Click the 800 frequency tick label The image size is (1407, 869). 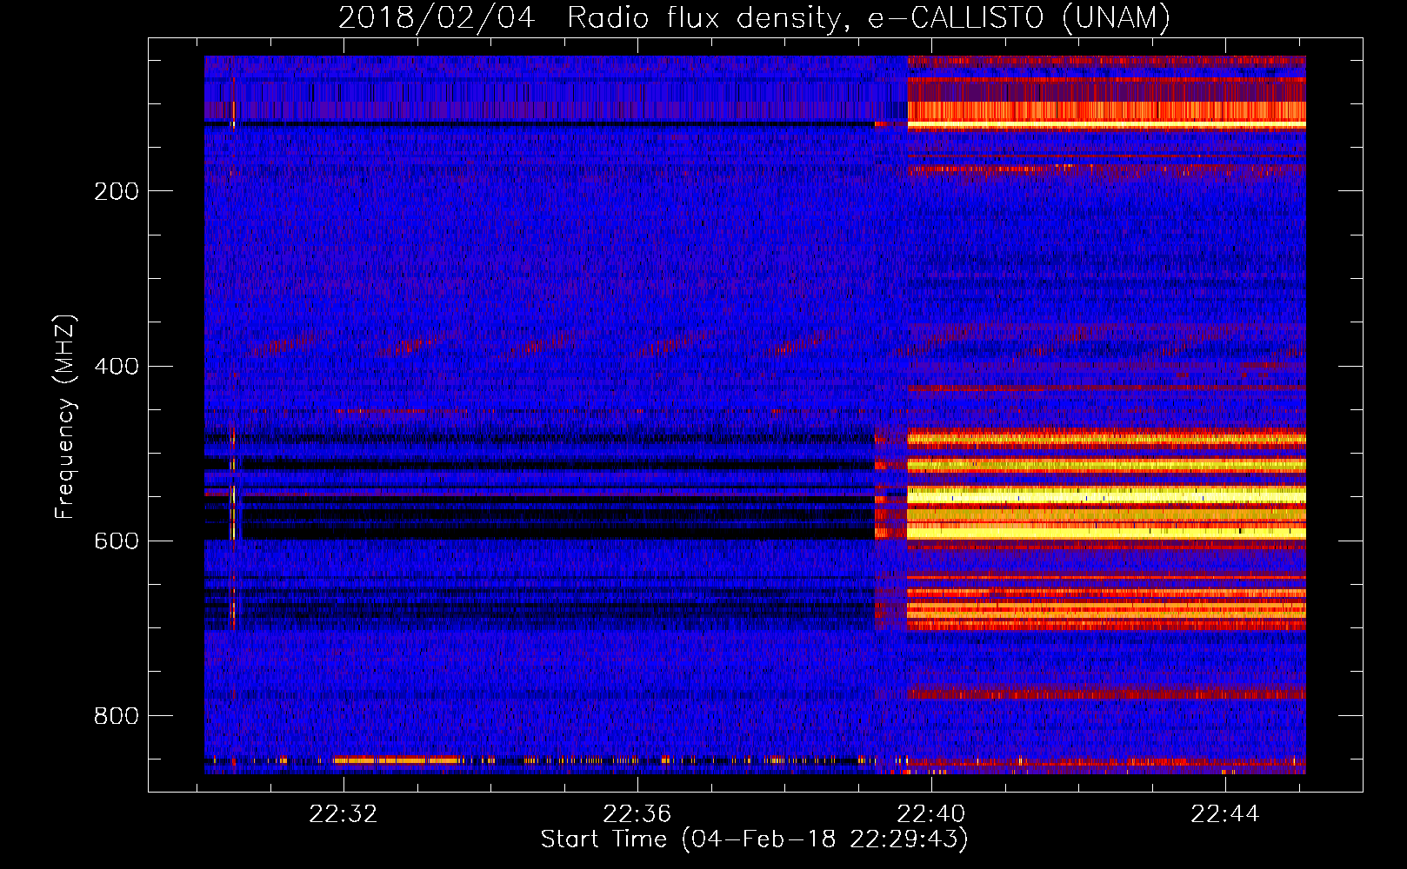[x=117, y=716]
